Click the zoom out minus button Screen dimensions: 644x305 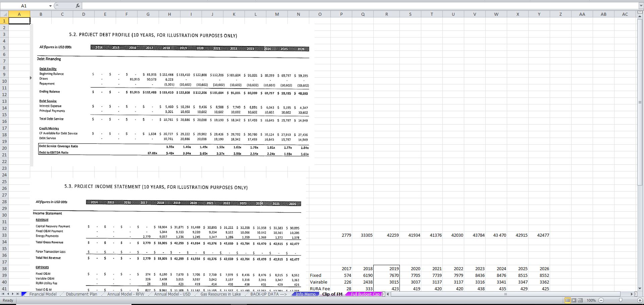[x=601, y=300]
